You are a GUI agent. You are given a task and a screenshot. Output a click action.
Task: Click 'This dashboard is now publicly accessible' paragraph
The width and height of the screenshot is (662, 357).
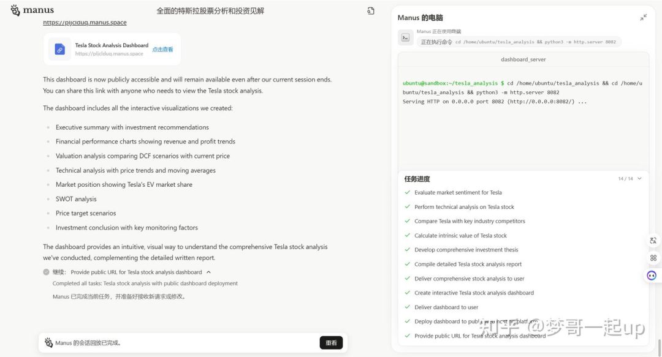(x=187, y=85)
